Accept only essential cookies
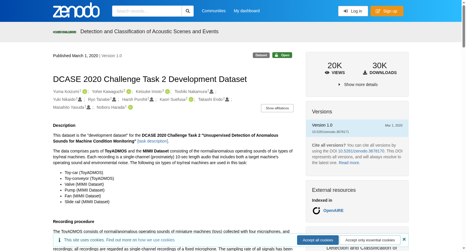The width and height of the screenshot is (466, 251). point(370,240)
